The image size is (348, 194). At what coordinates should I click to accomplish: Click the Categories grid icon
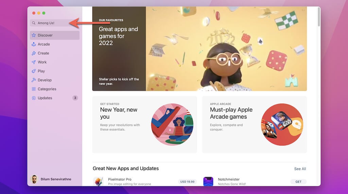point(34,89)
